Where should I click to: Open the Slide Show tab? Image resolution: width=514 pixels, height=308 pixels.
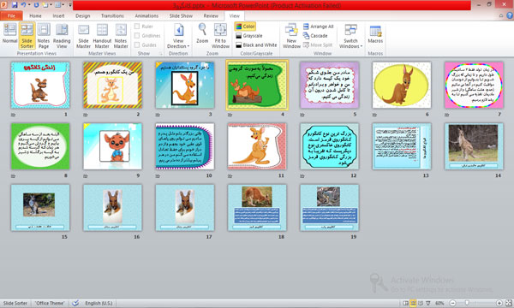point(181,15)
